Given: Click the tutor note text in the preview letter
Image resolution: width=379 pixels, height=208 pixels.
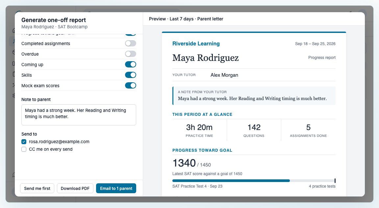Looking at the screenshot, I should (x=252, y=98).
